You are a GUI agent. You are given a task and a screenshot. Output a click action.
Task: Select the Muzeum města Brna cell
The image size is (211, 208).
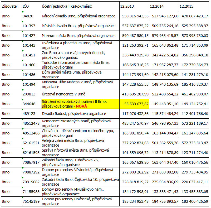80,36
